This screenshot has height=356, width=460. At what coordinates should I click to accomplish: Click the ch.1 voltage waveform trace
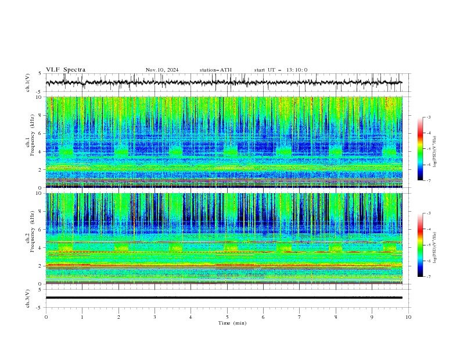pos(224,83)
